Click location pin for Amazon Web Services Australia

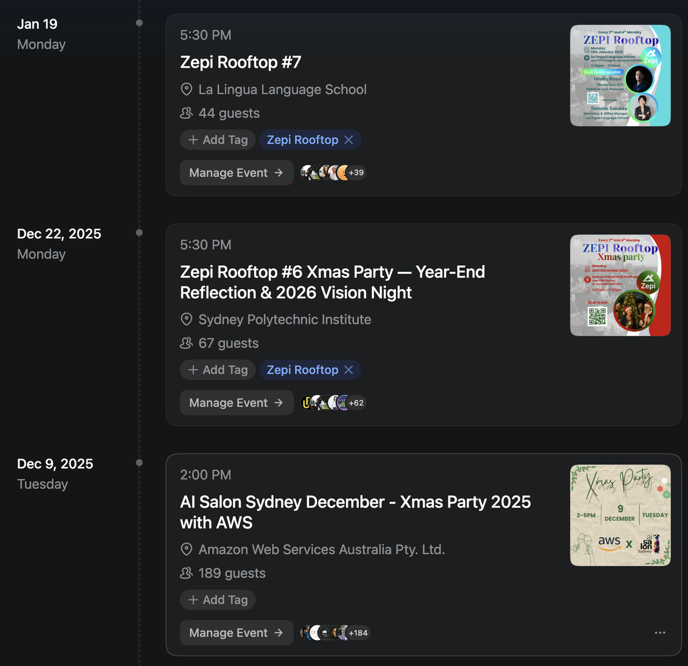click(x=186, y=549)
